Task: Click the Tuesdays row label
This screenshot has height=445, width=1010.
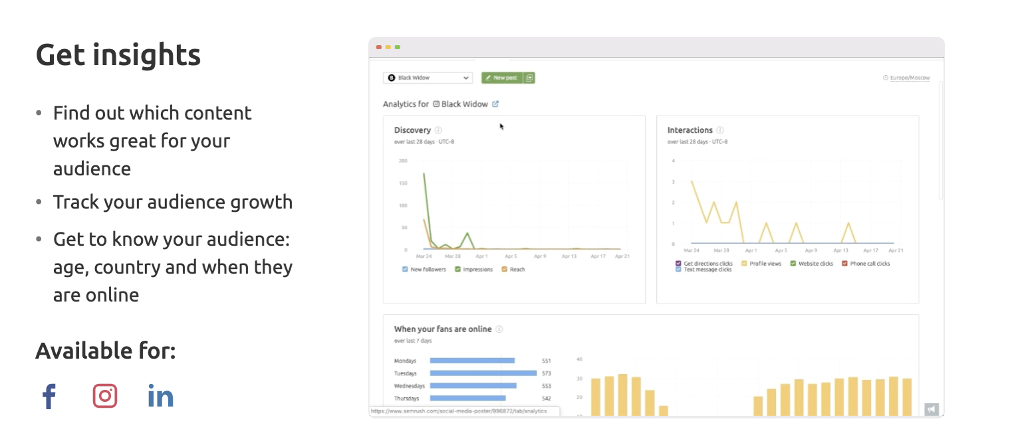Action: tap(406, 373)
